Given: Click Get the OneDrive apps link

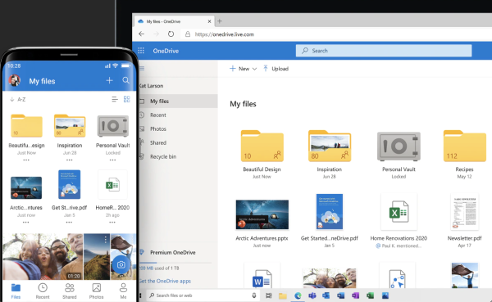Looking at the screenshot, I should pyautogui.click(x=166, y=281).
